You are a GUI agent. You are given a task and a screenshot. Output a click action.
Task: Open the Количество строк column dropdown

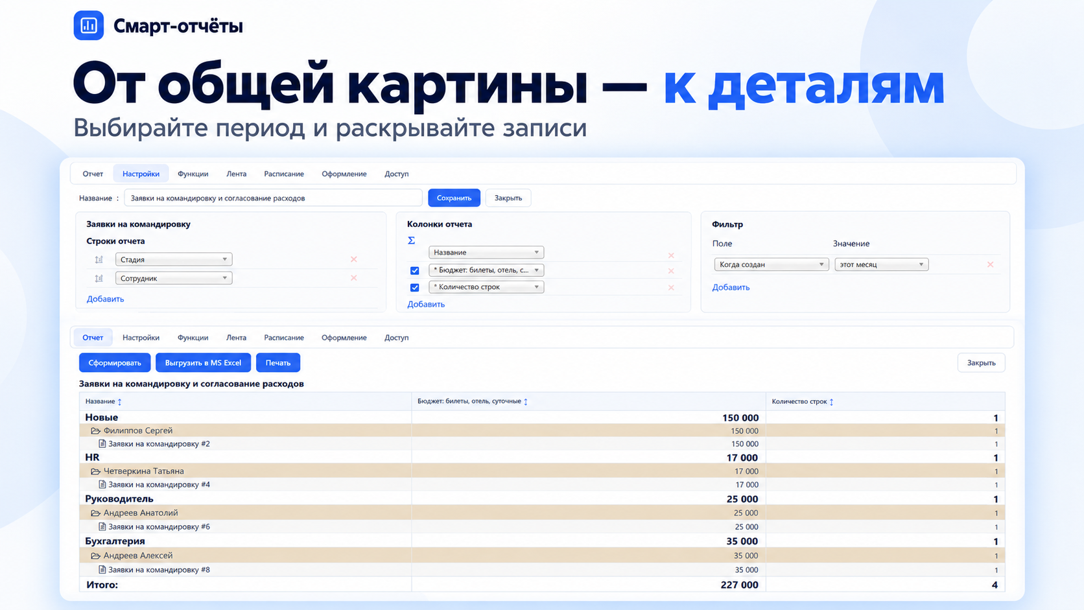(486, 287)
